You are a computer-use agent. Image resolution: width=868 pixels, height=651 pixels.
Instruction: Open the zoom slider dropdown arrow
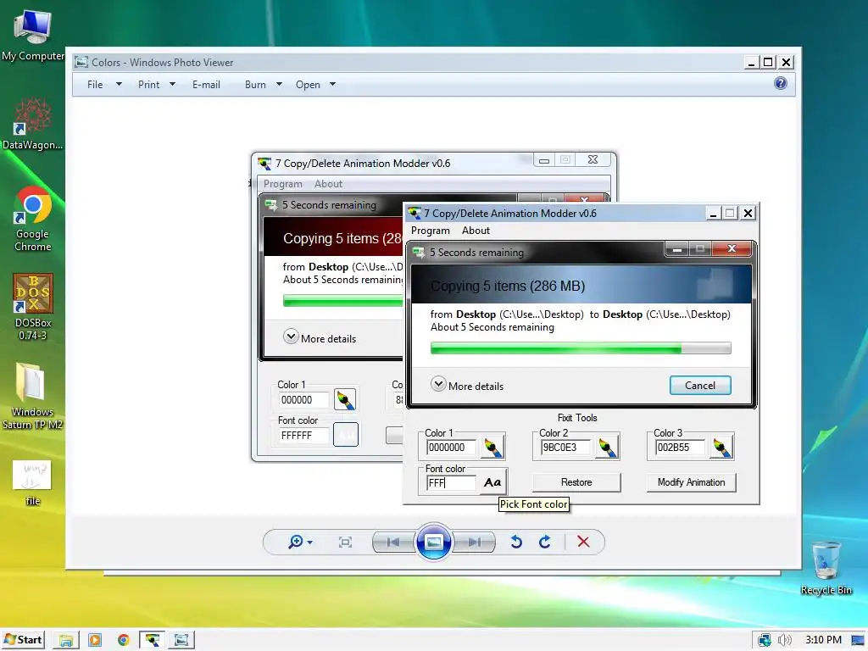pyautogui.click(x=309, y=542)
